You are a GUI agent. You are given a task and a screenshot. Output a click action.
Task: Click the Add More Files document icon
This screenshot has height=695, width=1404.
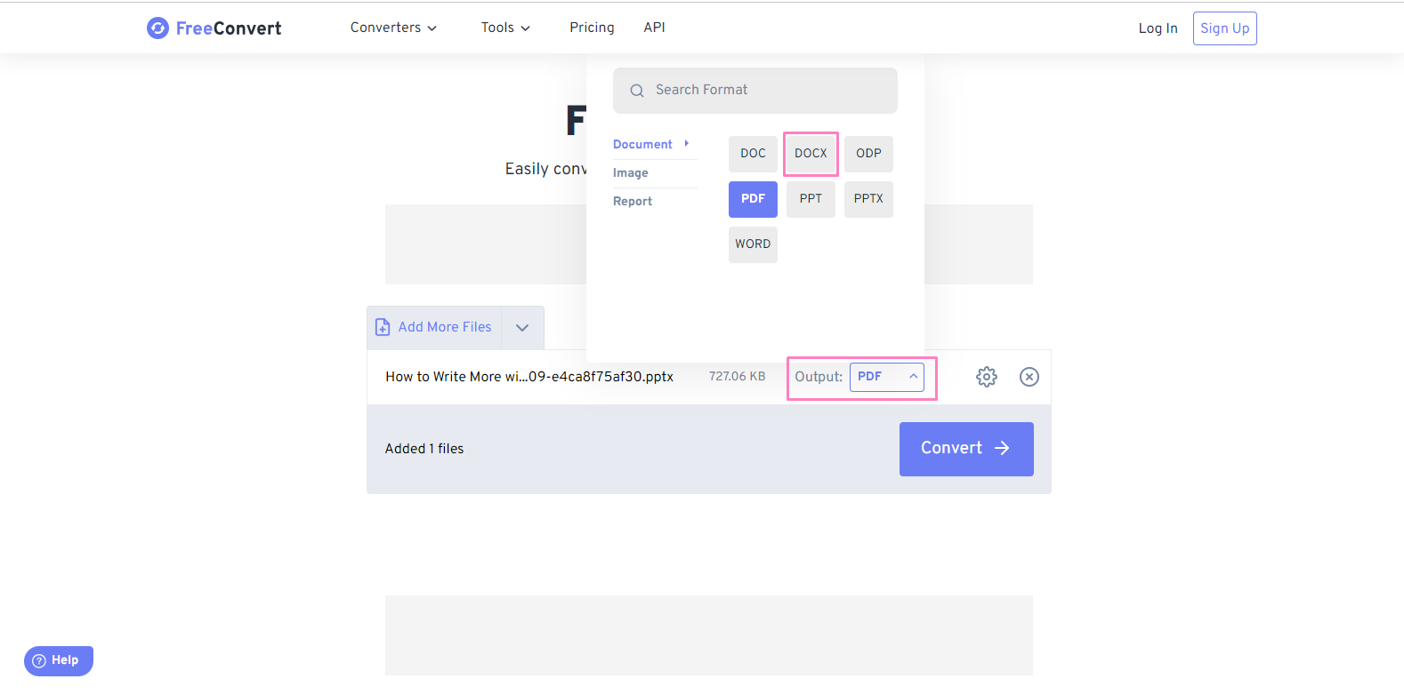[x=383, y=326]
